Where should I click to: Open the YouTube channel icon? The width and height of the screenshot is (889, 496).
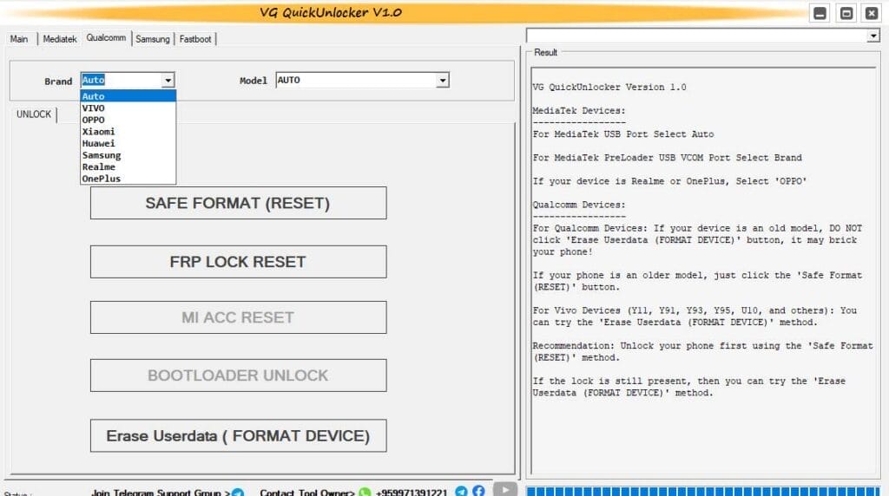coord(505,489)
